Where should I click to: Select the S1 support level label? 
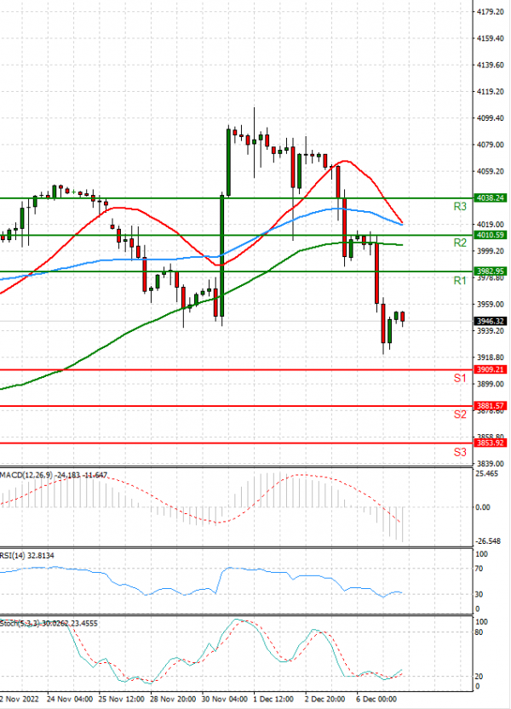click(x=460, y=379)
